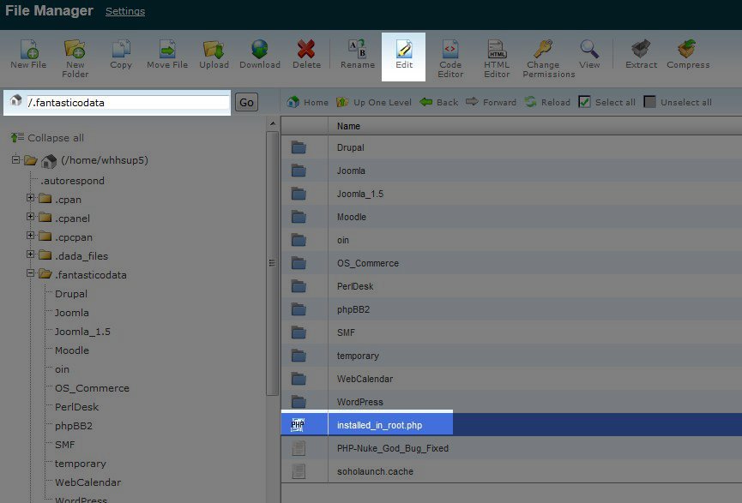Collapse the .fantasticodata tree node
This screenshot has width=742, height=503.
tap(31, 274)
